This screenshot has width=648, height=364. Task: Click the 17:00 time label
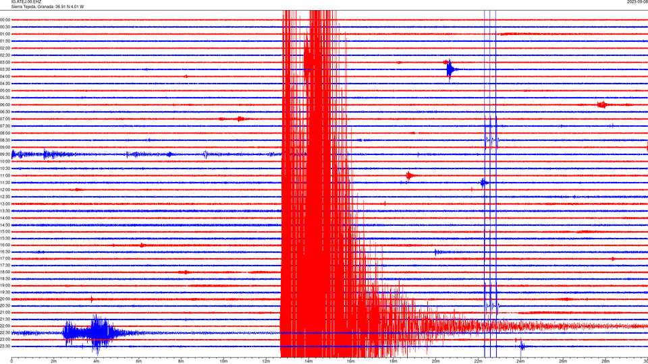click(5, 259)
